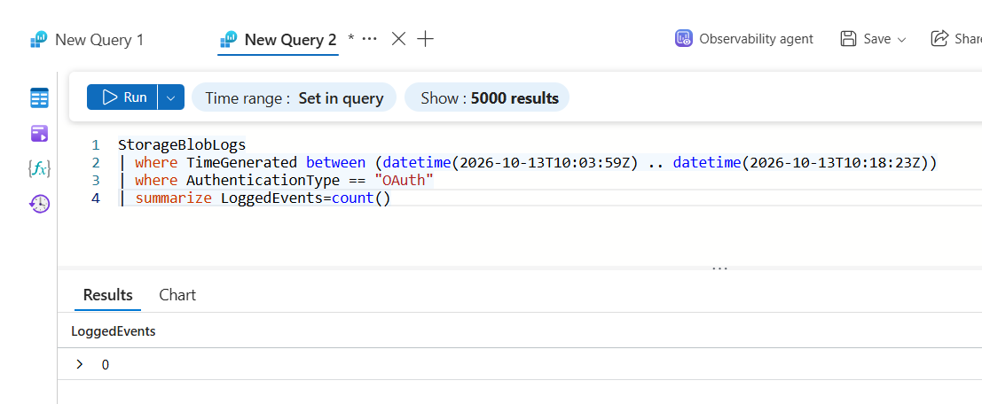Open the Query history clock icon
The width and height of the screenshot is (982, 404).
tap(39, 204)
